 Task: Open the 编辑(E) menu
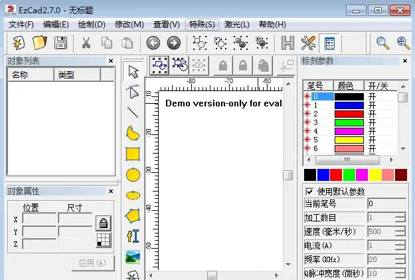point(56,25)
